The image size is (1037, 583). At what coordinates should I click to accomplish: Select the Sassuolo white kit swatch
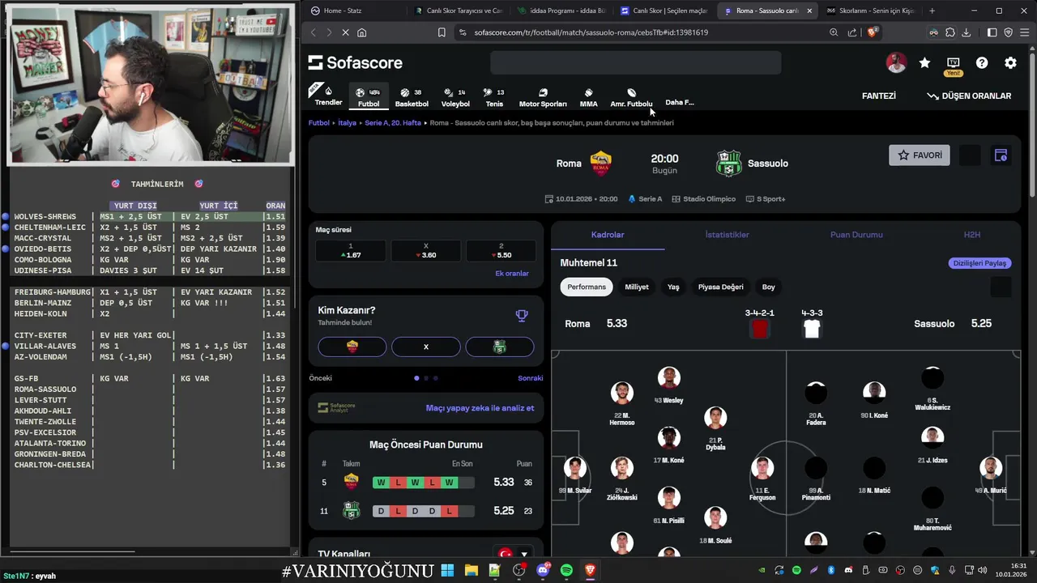coord(812,329)
